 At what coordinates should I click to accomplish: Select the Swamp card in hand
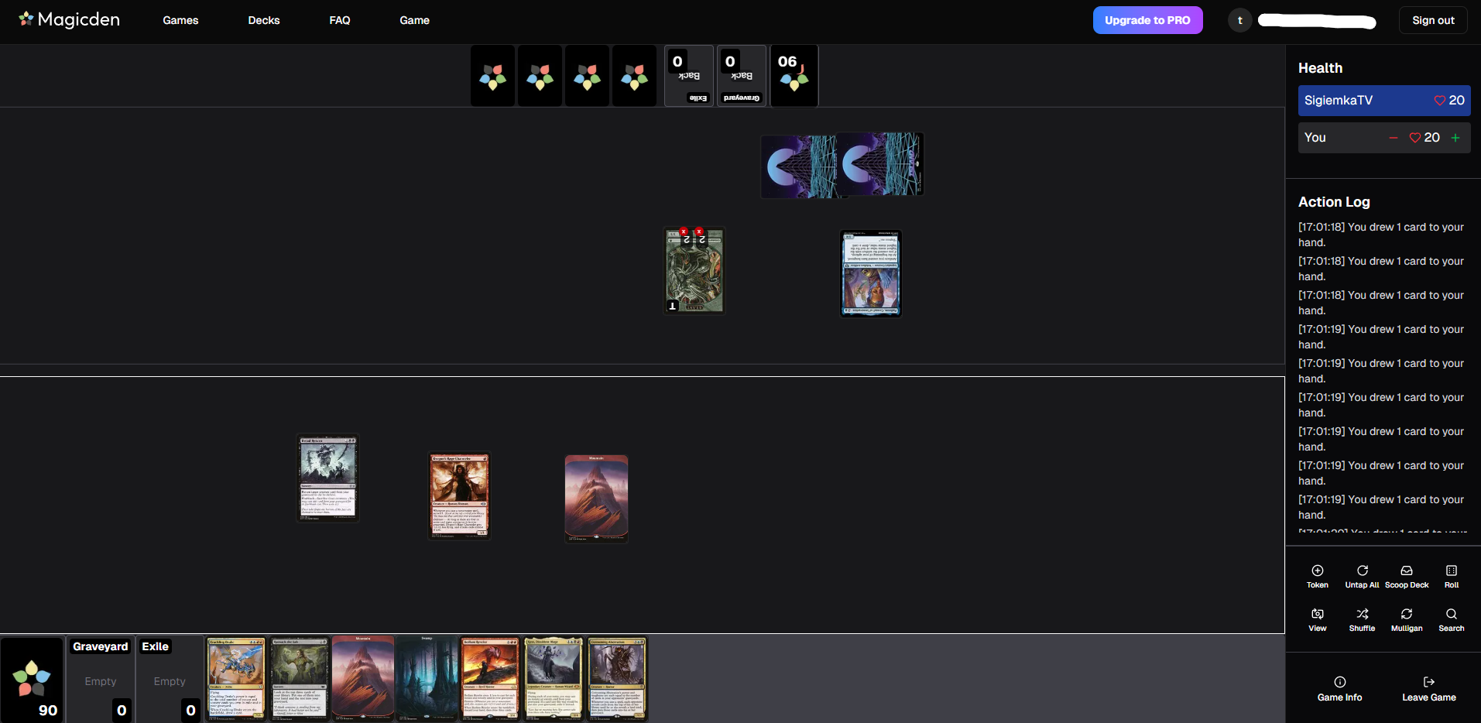tap(427, 679)
